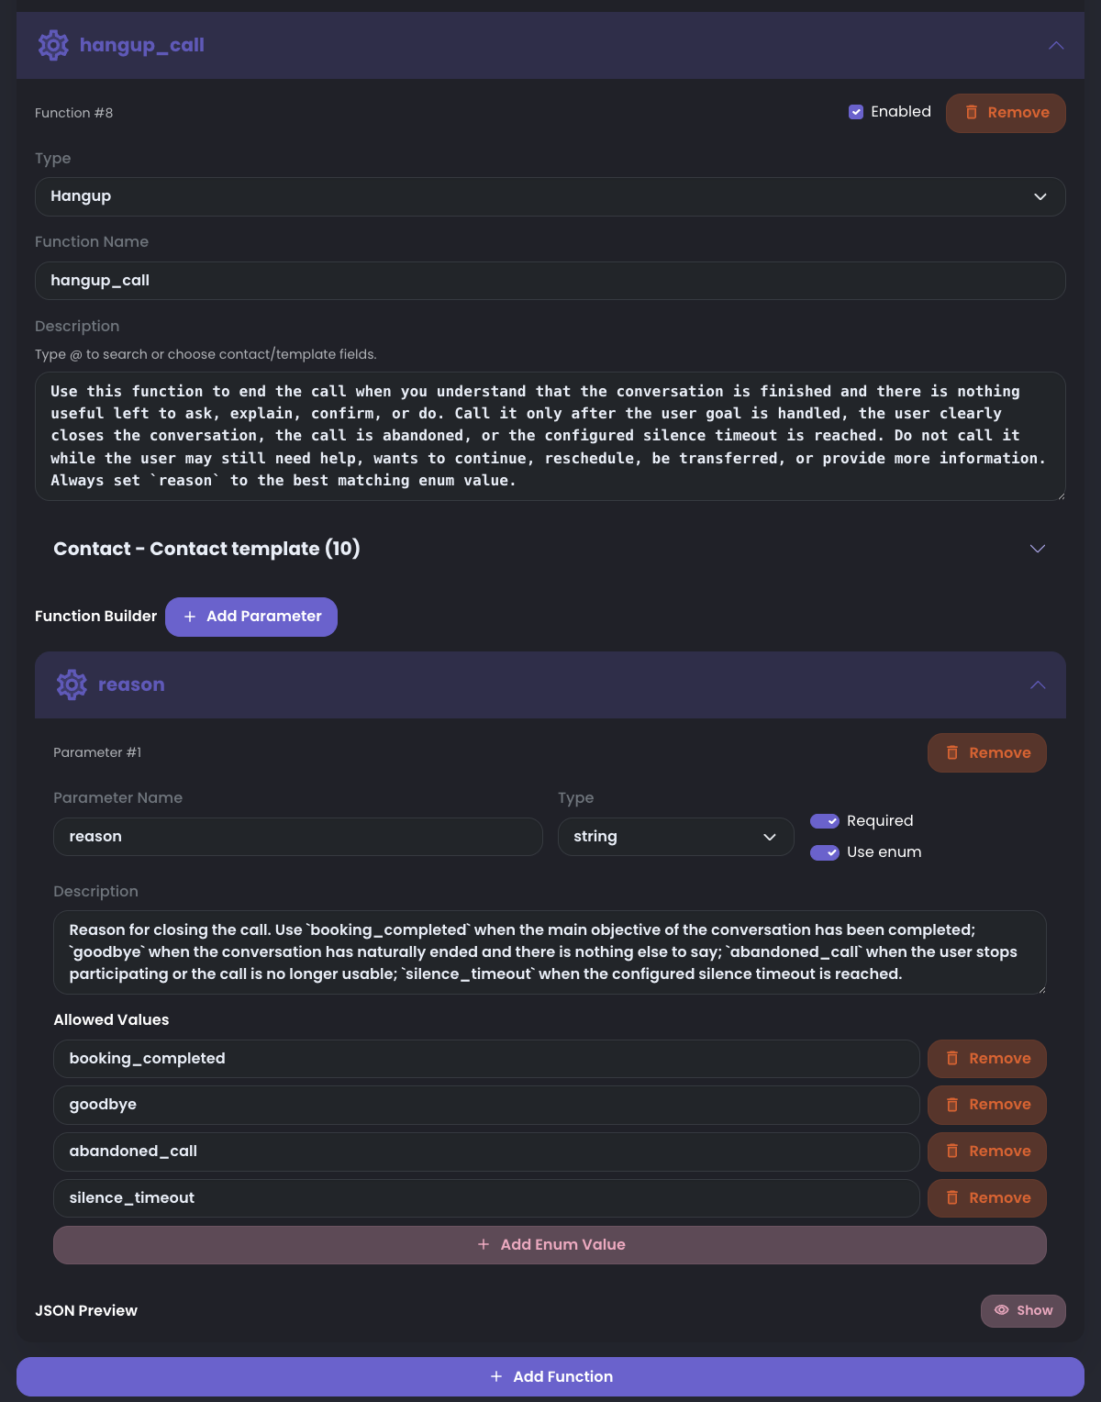Click trash icon for silence_timeout enum value

[x=952, y=1198]
